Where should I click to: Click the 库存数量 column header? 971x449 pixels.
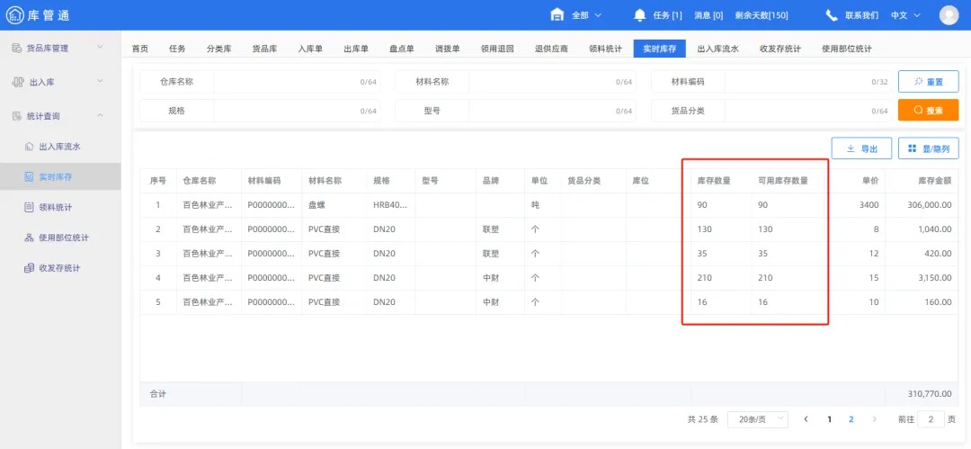click(x=714, y=181)
